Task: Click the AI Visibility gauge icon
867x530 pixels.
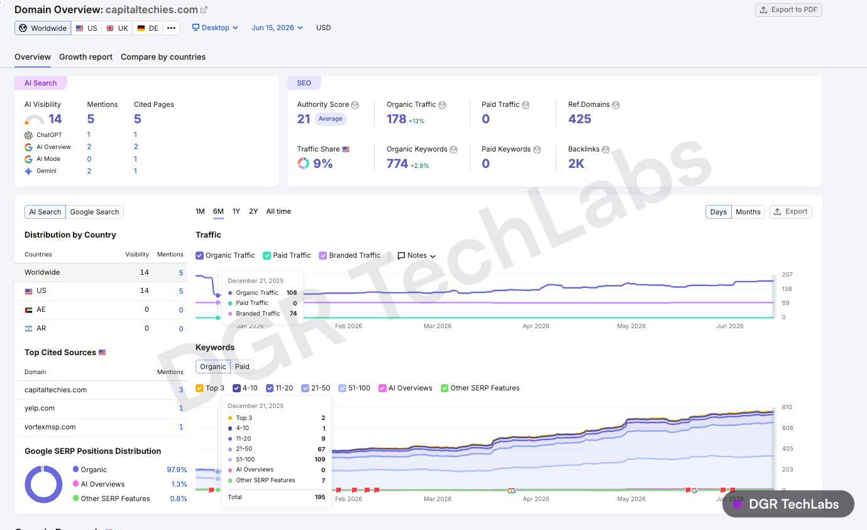Action: click(35, 119)
